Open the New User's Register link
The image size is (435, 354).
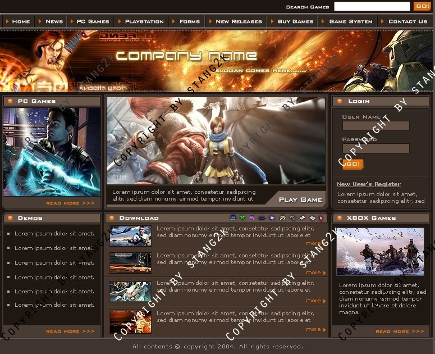coord(369,184)
